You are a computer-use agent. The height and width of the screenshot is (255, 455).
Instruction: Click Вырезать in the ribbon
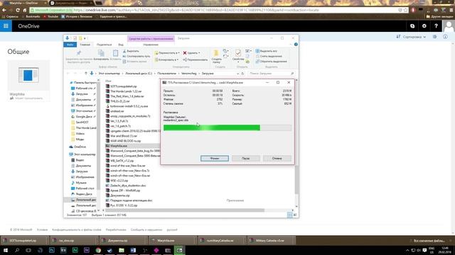click(131, 51)
